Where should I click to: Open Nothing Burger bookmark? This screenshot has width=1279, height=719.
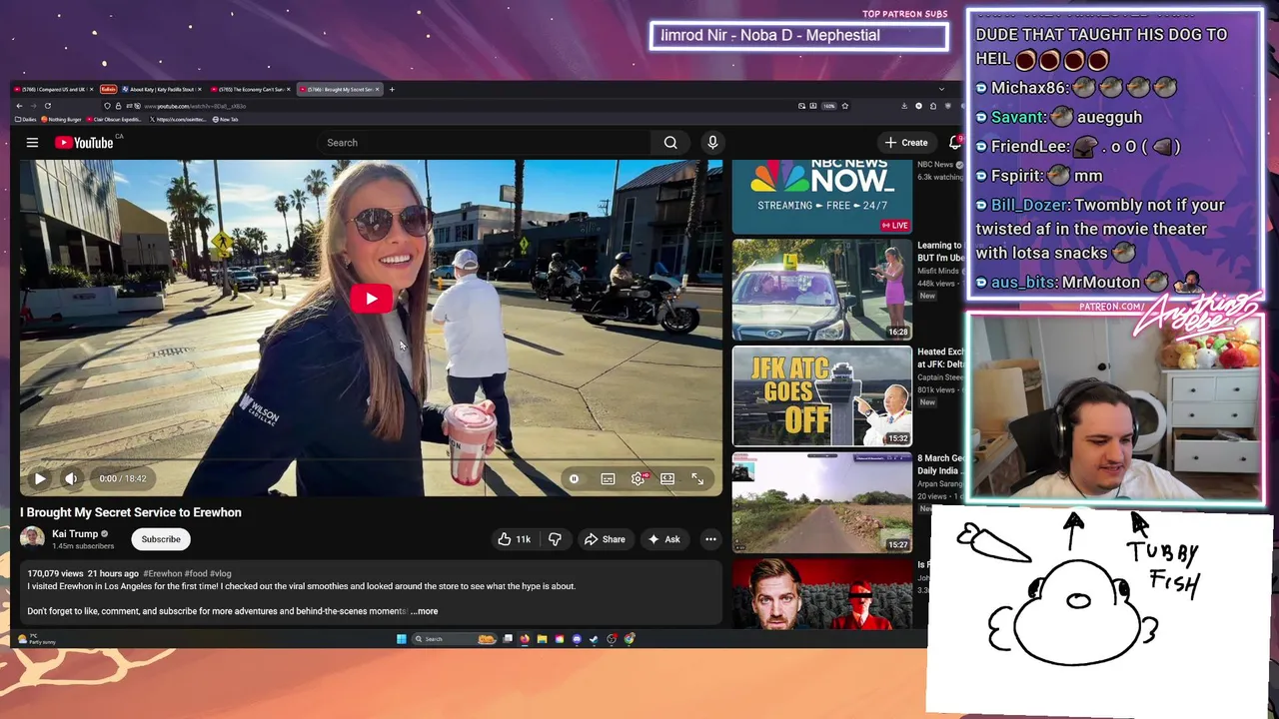coord(62,119)
